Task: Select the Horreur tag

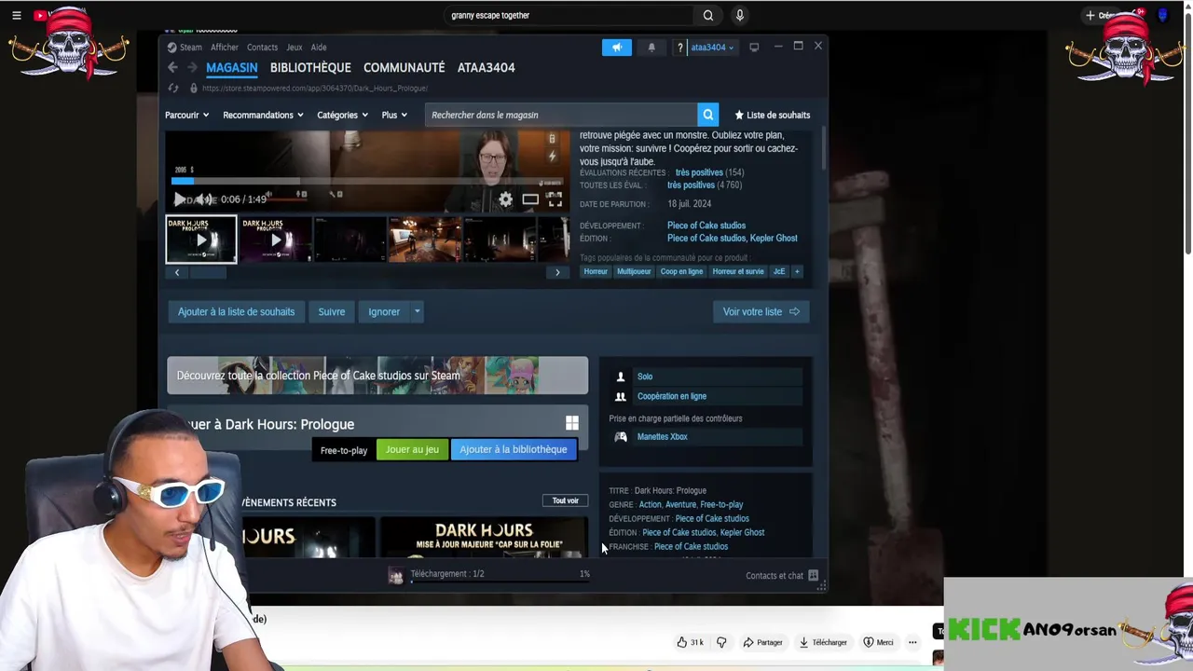Action: (596, 271)
